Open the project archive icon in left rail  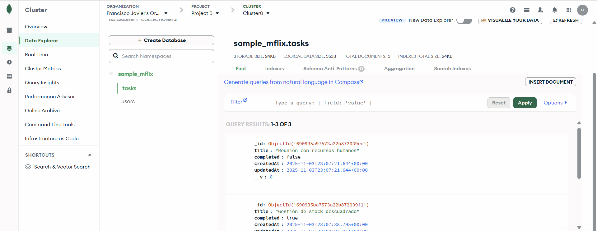pyautogui.click(x=9, y=30)
